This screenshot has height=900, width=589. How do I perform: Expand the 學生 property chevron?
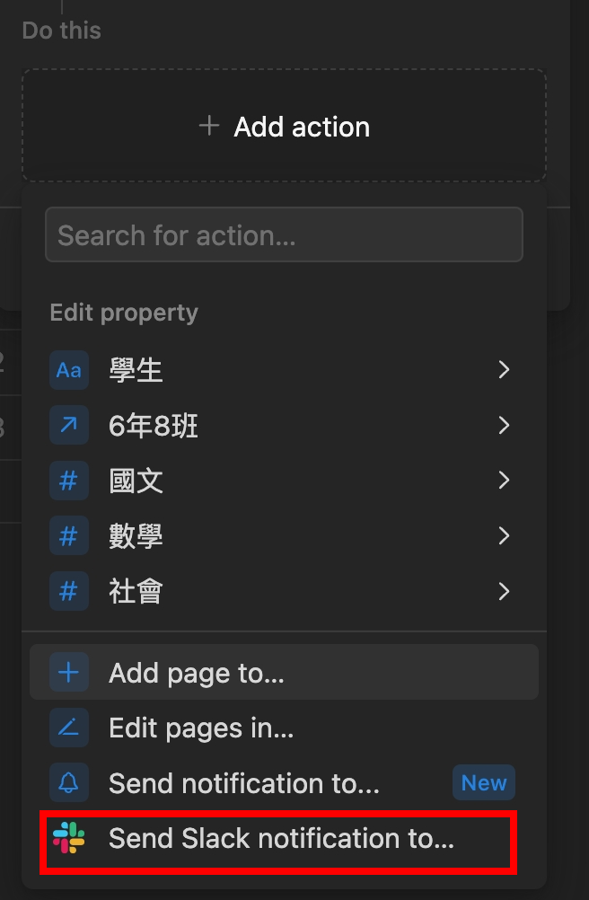click(504, 370)
